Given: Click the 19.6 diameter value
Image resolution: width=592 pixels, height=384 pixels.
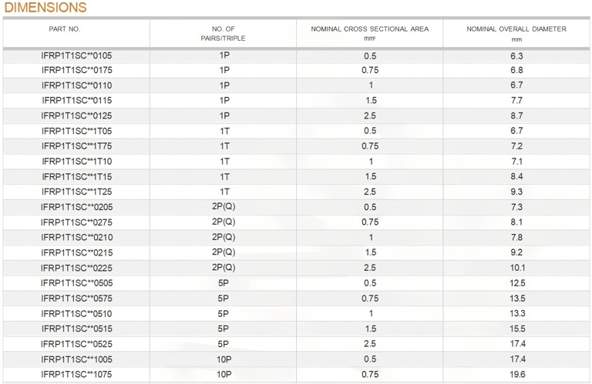Looking at the screenshot, I should pyautogui.click(x=517, y=375).
